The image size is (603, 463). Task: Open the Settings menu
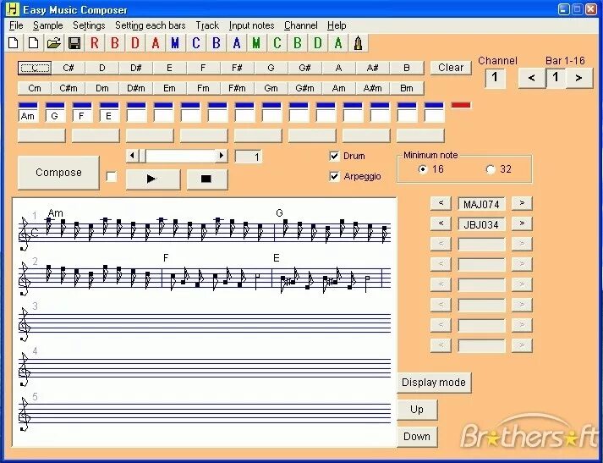tap(89, 25)
